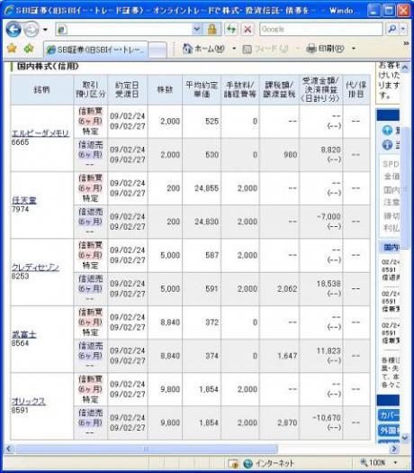The height and width of the screenshot is (473, 414).
Task: Open the 任天堂 stock link
Action: coord(24,200)
